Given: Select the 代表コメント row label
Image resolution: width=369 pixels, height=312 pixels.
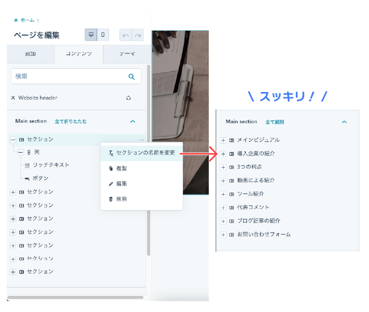Looking at the screenshot, I should click(253, 207).
